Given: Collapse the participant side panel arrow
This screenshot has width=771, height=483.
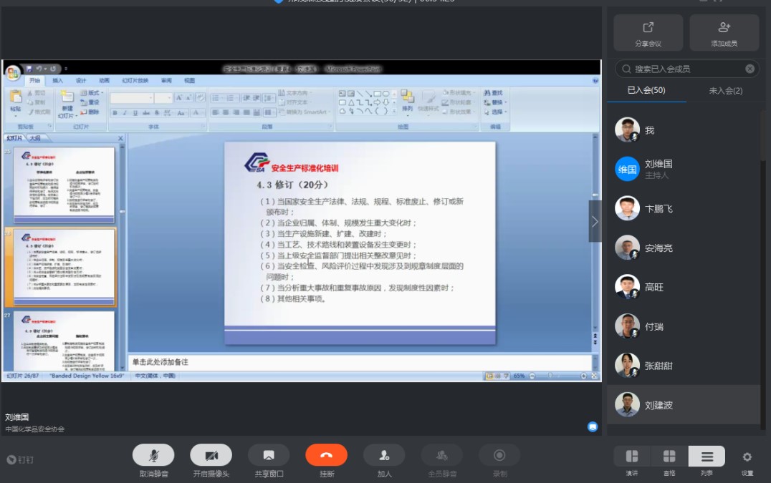Looking at the screenshot, I should pos(595,221).
